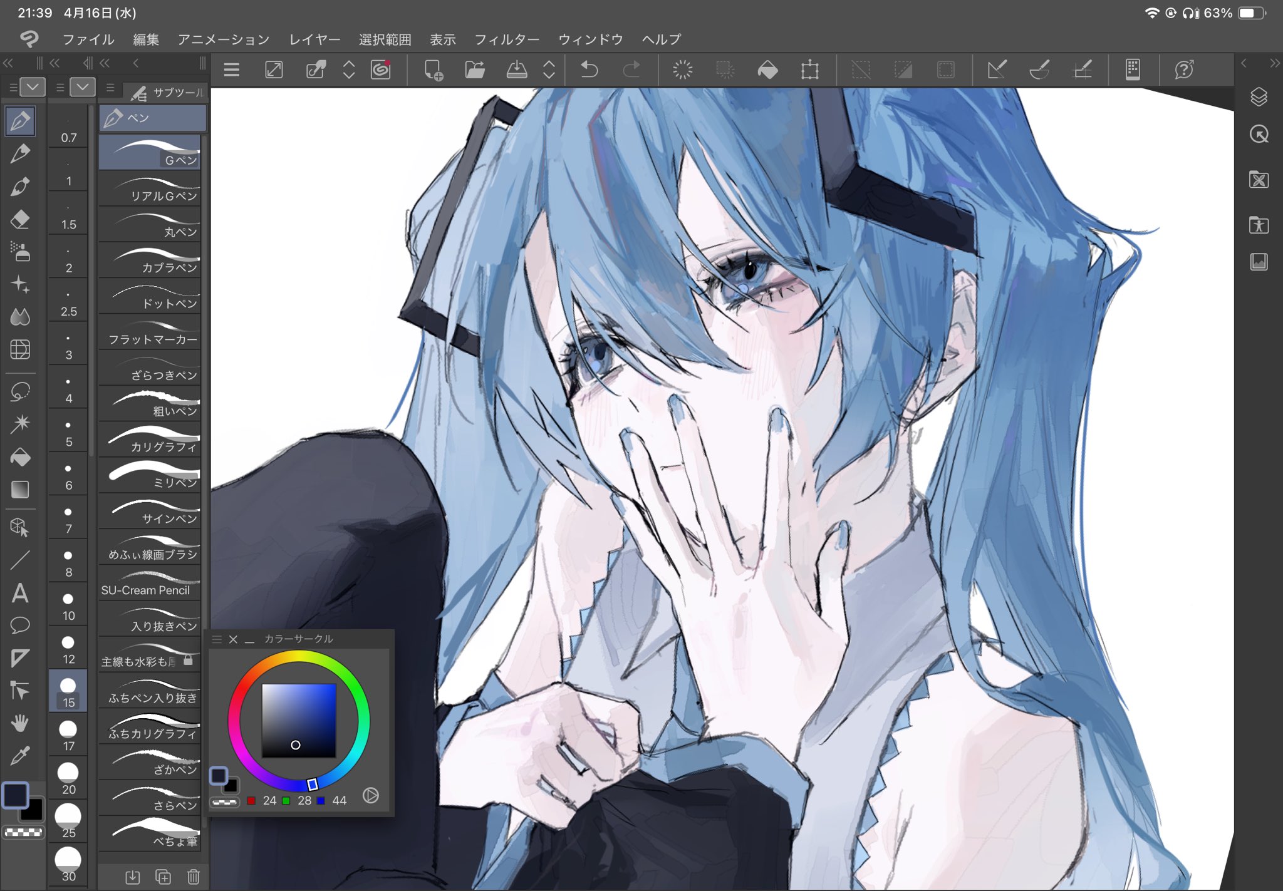This screenshot has width=1283, height=891.
Task: Select the Auto select magic wand tool
Action: pyautogui.click(x=20, y=424)
